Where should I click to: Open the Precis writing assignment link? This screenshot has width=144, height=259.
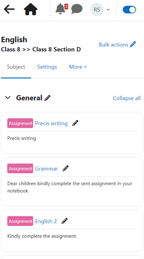51,123
